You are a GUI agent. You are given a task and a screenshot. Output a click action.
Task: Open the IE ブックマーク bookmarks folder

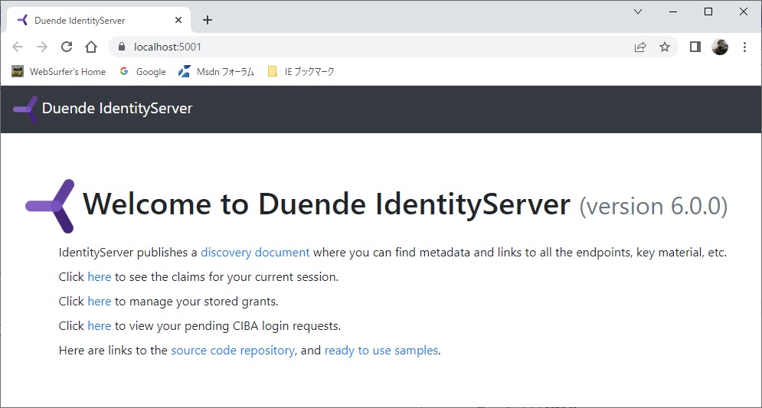pyautogui.click(x=301, y=72)
